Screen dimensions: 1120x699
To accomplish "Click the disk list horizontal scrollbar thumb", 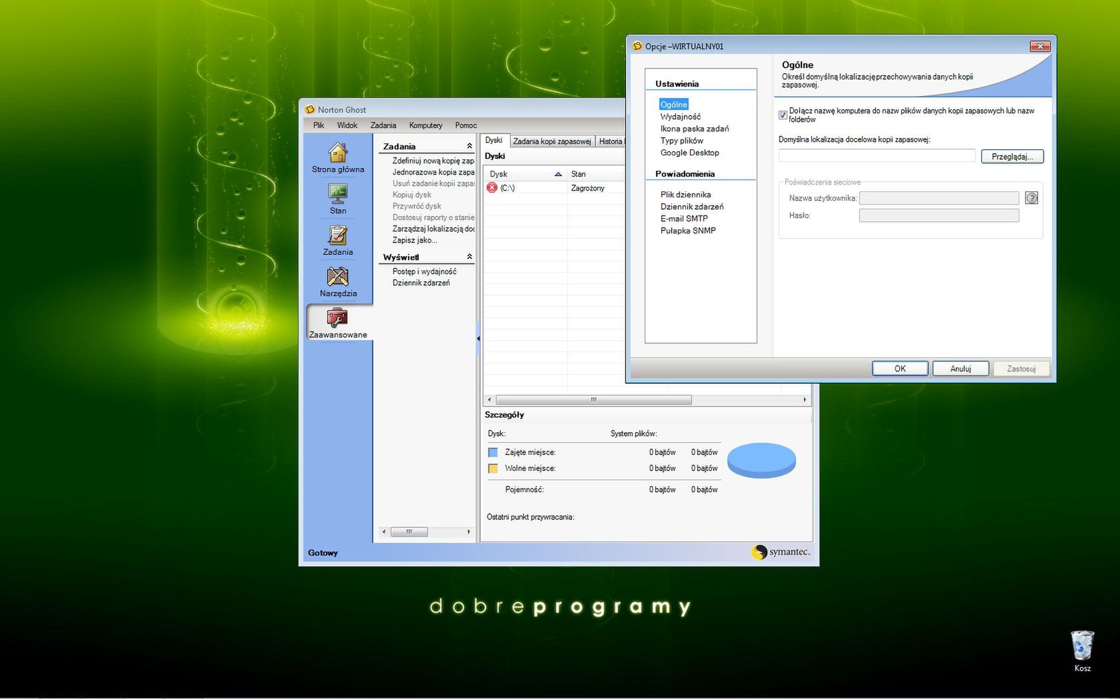I will point(593,400).
